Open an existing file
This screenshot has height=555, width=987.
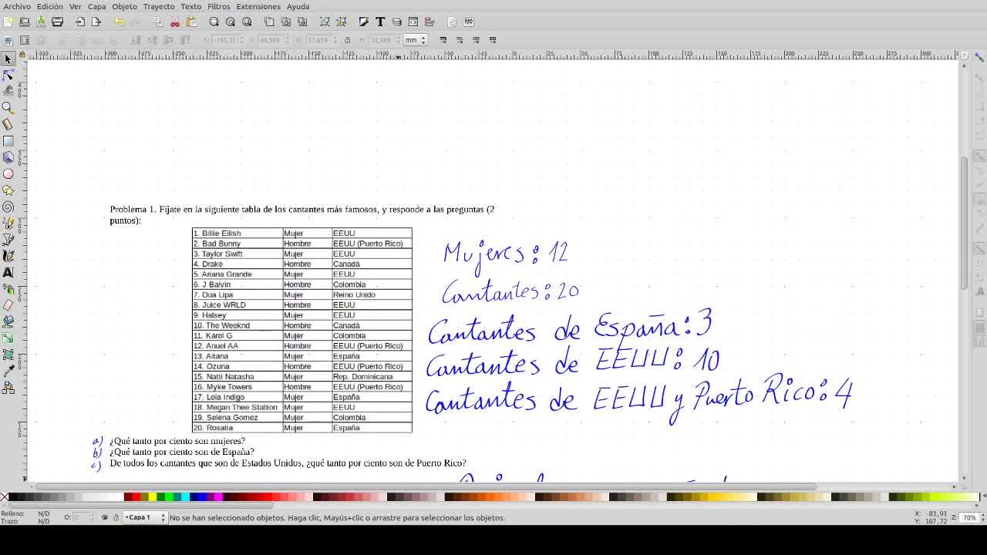tap(25, 22)
